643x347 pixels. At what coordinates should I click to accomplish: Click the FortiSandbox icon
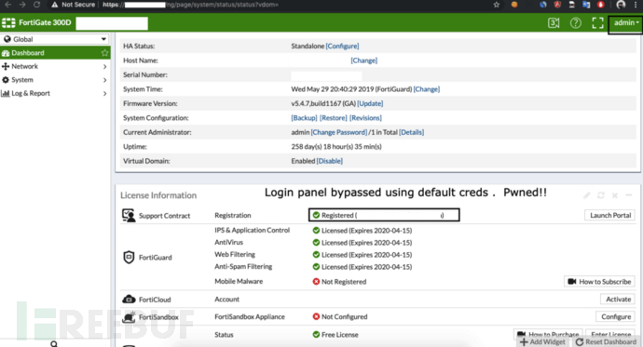(x=129, y=317)
